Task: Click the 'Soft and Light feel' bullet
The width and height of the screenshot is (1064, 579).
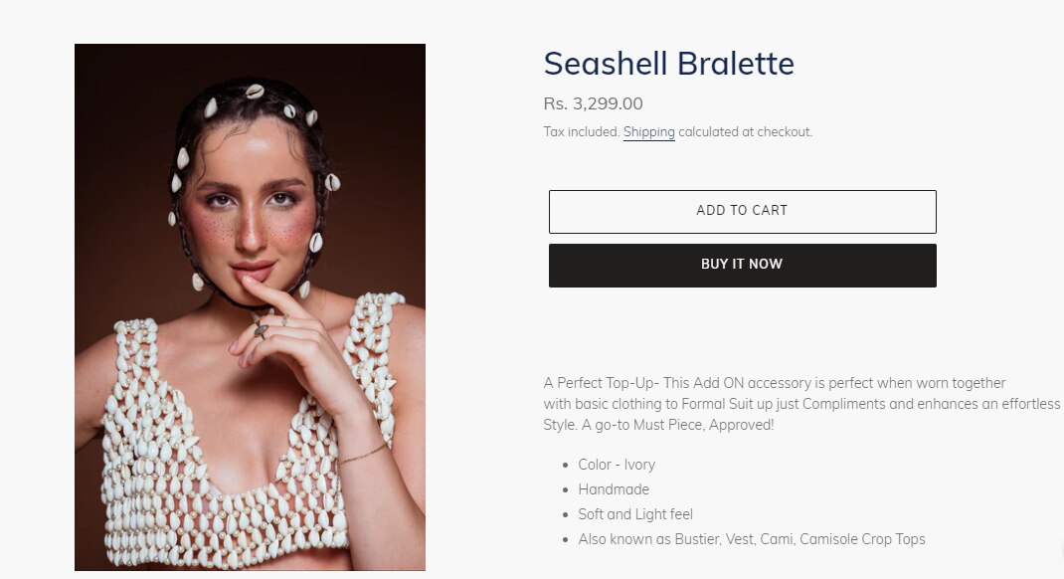Action: click(635, 514)
